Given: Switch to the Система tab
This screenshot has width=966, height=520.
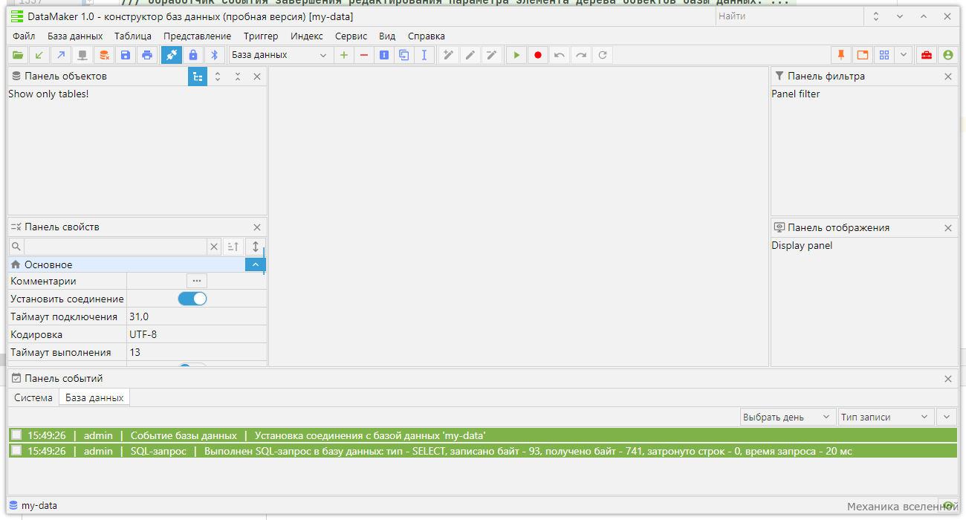Looking at the screenshot, I should pos(33,397).
